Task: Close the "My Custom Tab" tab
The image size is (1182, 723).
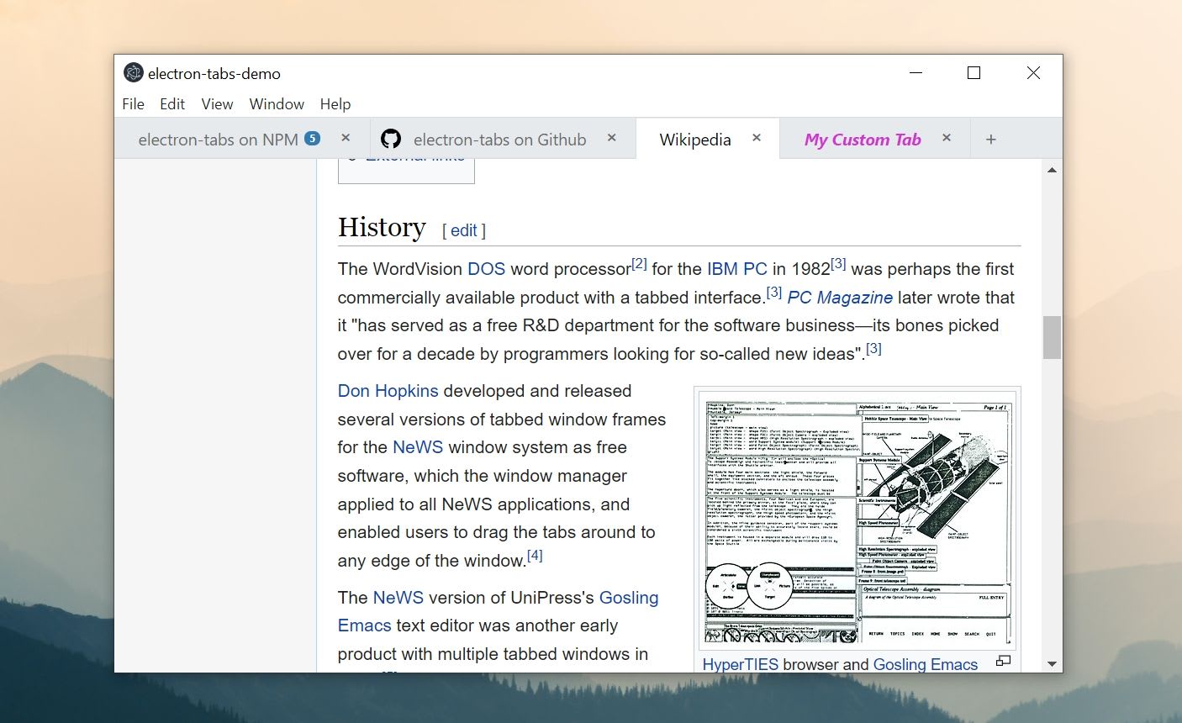Action: (x=946, y=138)
